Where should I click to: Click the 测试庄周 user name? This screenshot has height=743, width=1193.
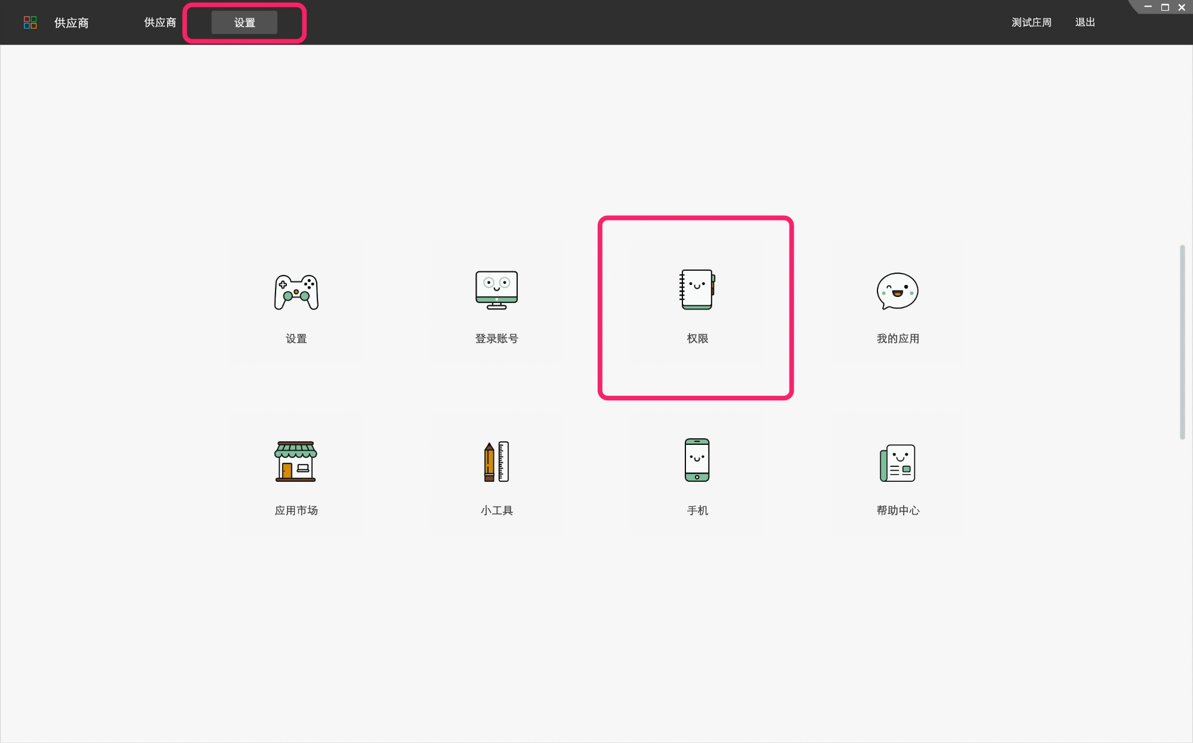[1031, 23]
